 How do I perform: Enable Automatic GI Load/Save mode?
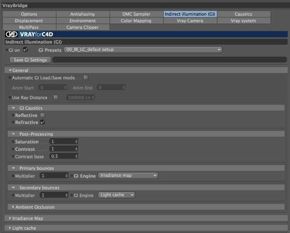click(x=86, y=77)
